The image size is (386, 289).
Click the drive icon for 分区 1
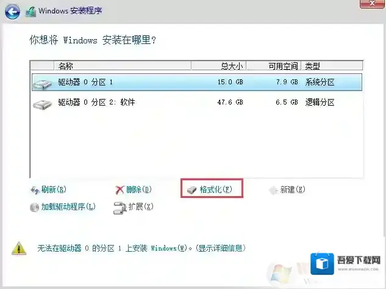click(43, 82)
